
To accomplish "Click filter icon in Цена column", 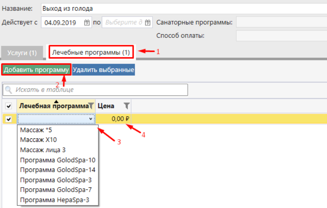I will (x=127, y=106).
